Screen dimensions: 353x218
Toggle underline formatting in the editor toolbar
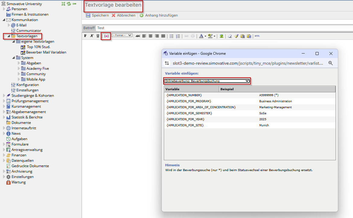[x=98, y=36]
